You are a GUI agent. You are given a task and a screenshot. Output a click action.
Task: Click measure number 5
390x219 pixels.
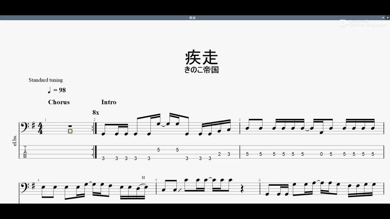point(156,180)
